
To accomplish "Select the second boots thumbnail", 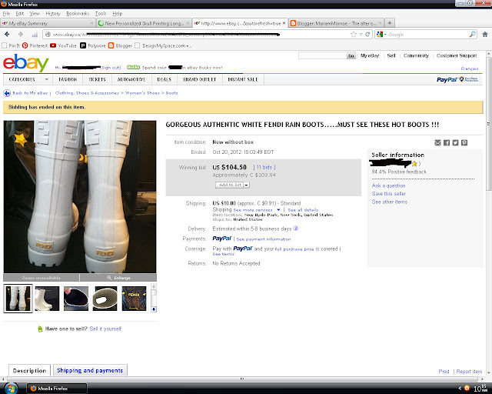I will [47, 299].
